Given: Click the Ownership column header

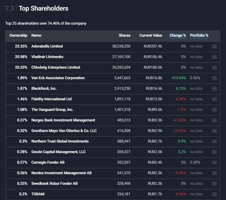Looking at the screenshot, I should [18, 35].
